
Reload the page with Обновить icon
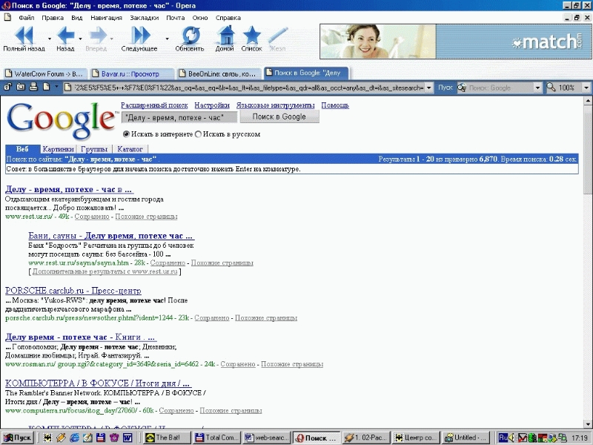coord(191,36)
